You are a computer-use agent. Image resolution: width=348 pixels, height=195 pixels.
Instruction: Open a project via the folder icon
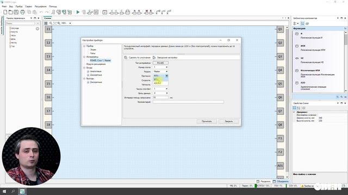[x=11, y=12]
